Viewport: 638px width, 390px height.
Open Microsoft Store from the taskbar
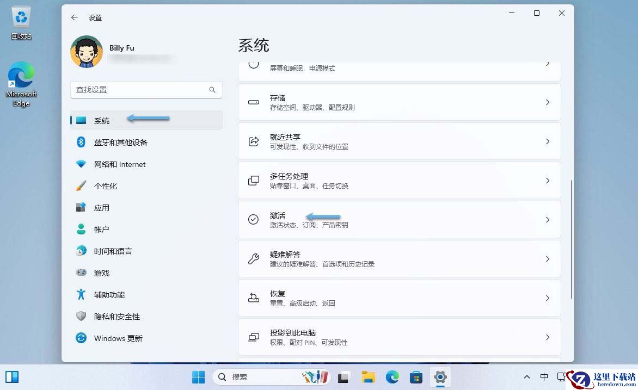[x=416, y=377]
